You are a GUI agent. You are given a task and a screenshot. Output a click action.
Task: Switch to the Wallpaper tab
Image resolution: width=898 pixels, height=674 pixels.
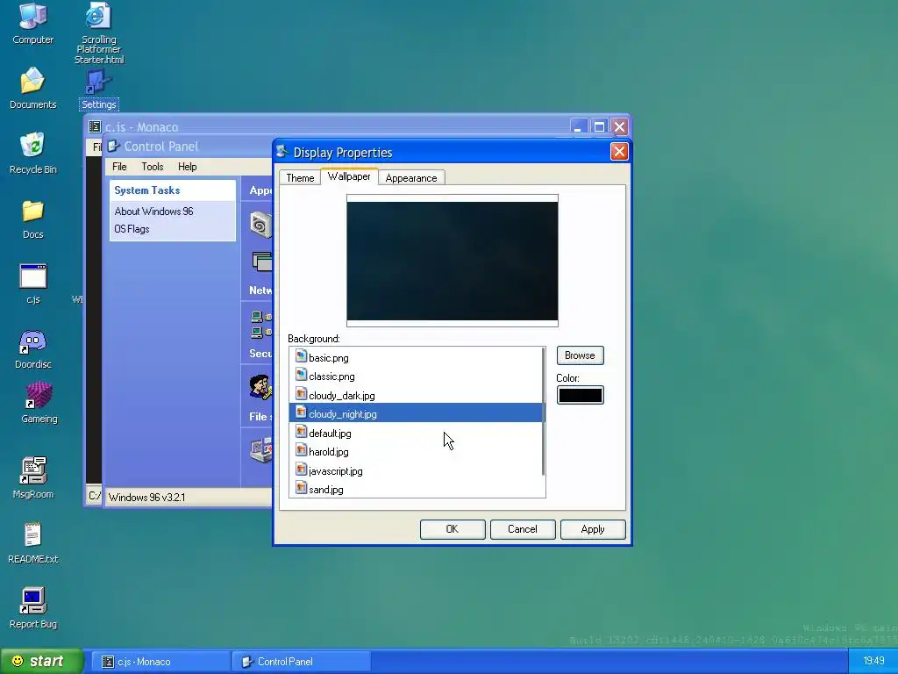[349, 176]
